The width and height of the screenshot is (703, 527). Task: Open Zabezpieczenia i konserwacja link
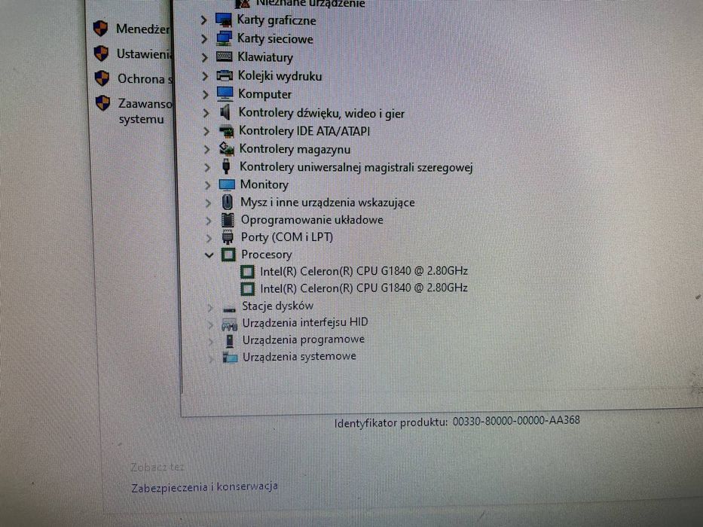click(x=204, y=486)
